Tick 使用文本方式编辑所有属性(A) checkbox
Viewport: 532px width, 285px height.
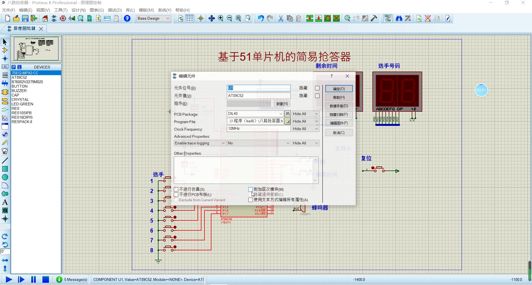click(x=251, y=200)
